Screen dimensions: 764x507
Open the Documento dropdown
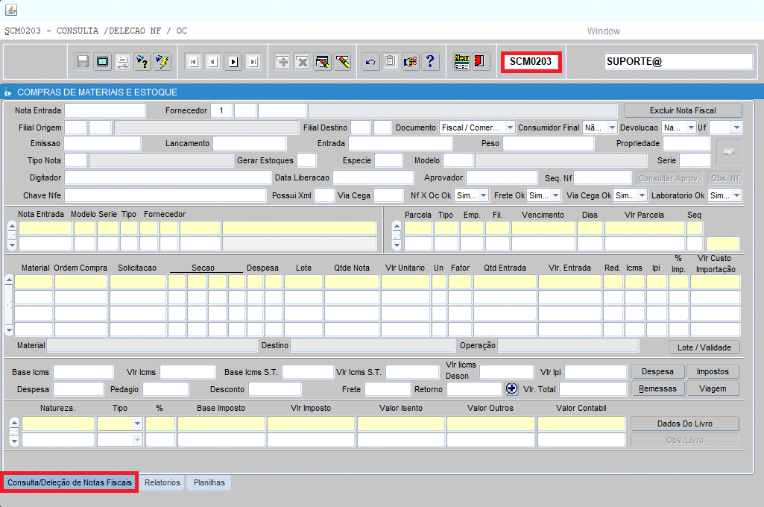coord(510,127)
